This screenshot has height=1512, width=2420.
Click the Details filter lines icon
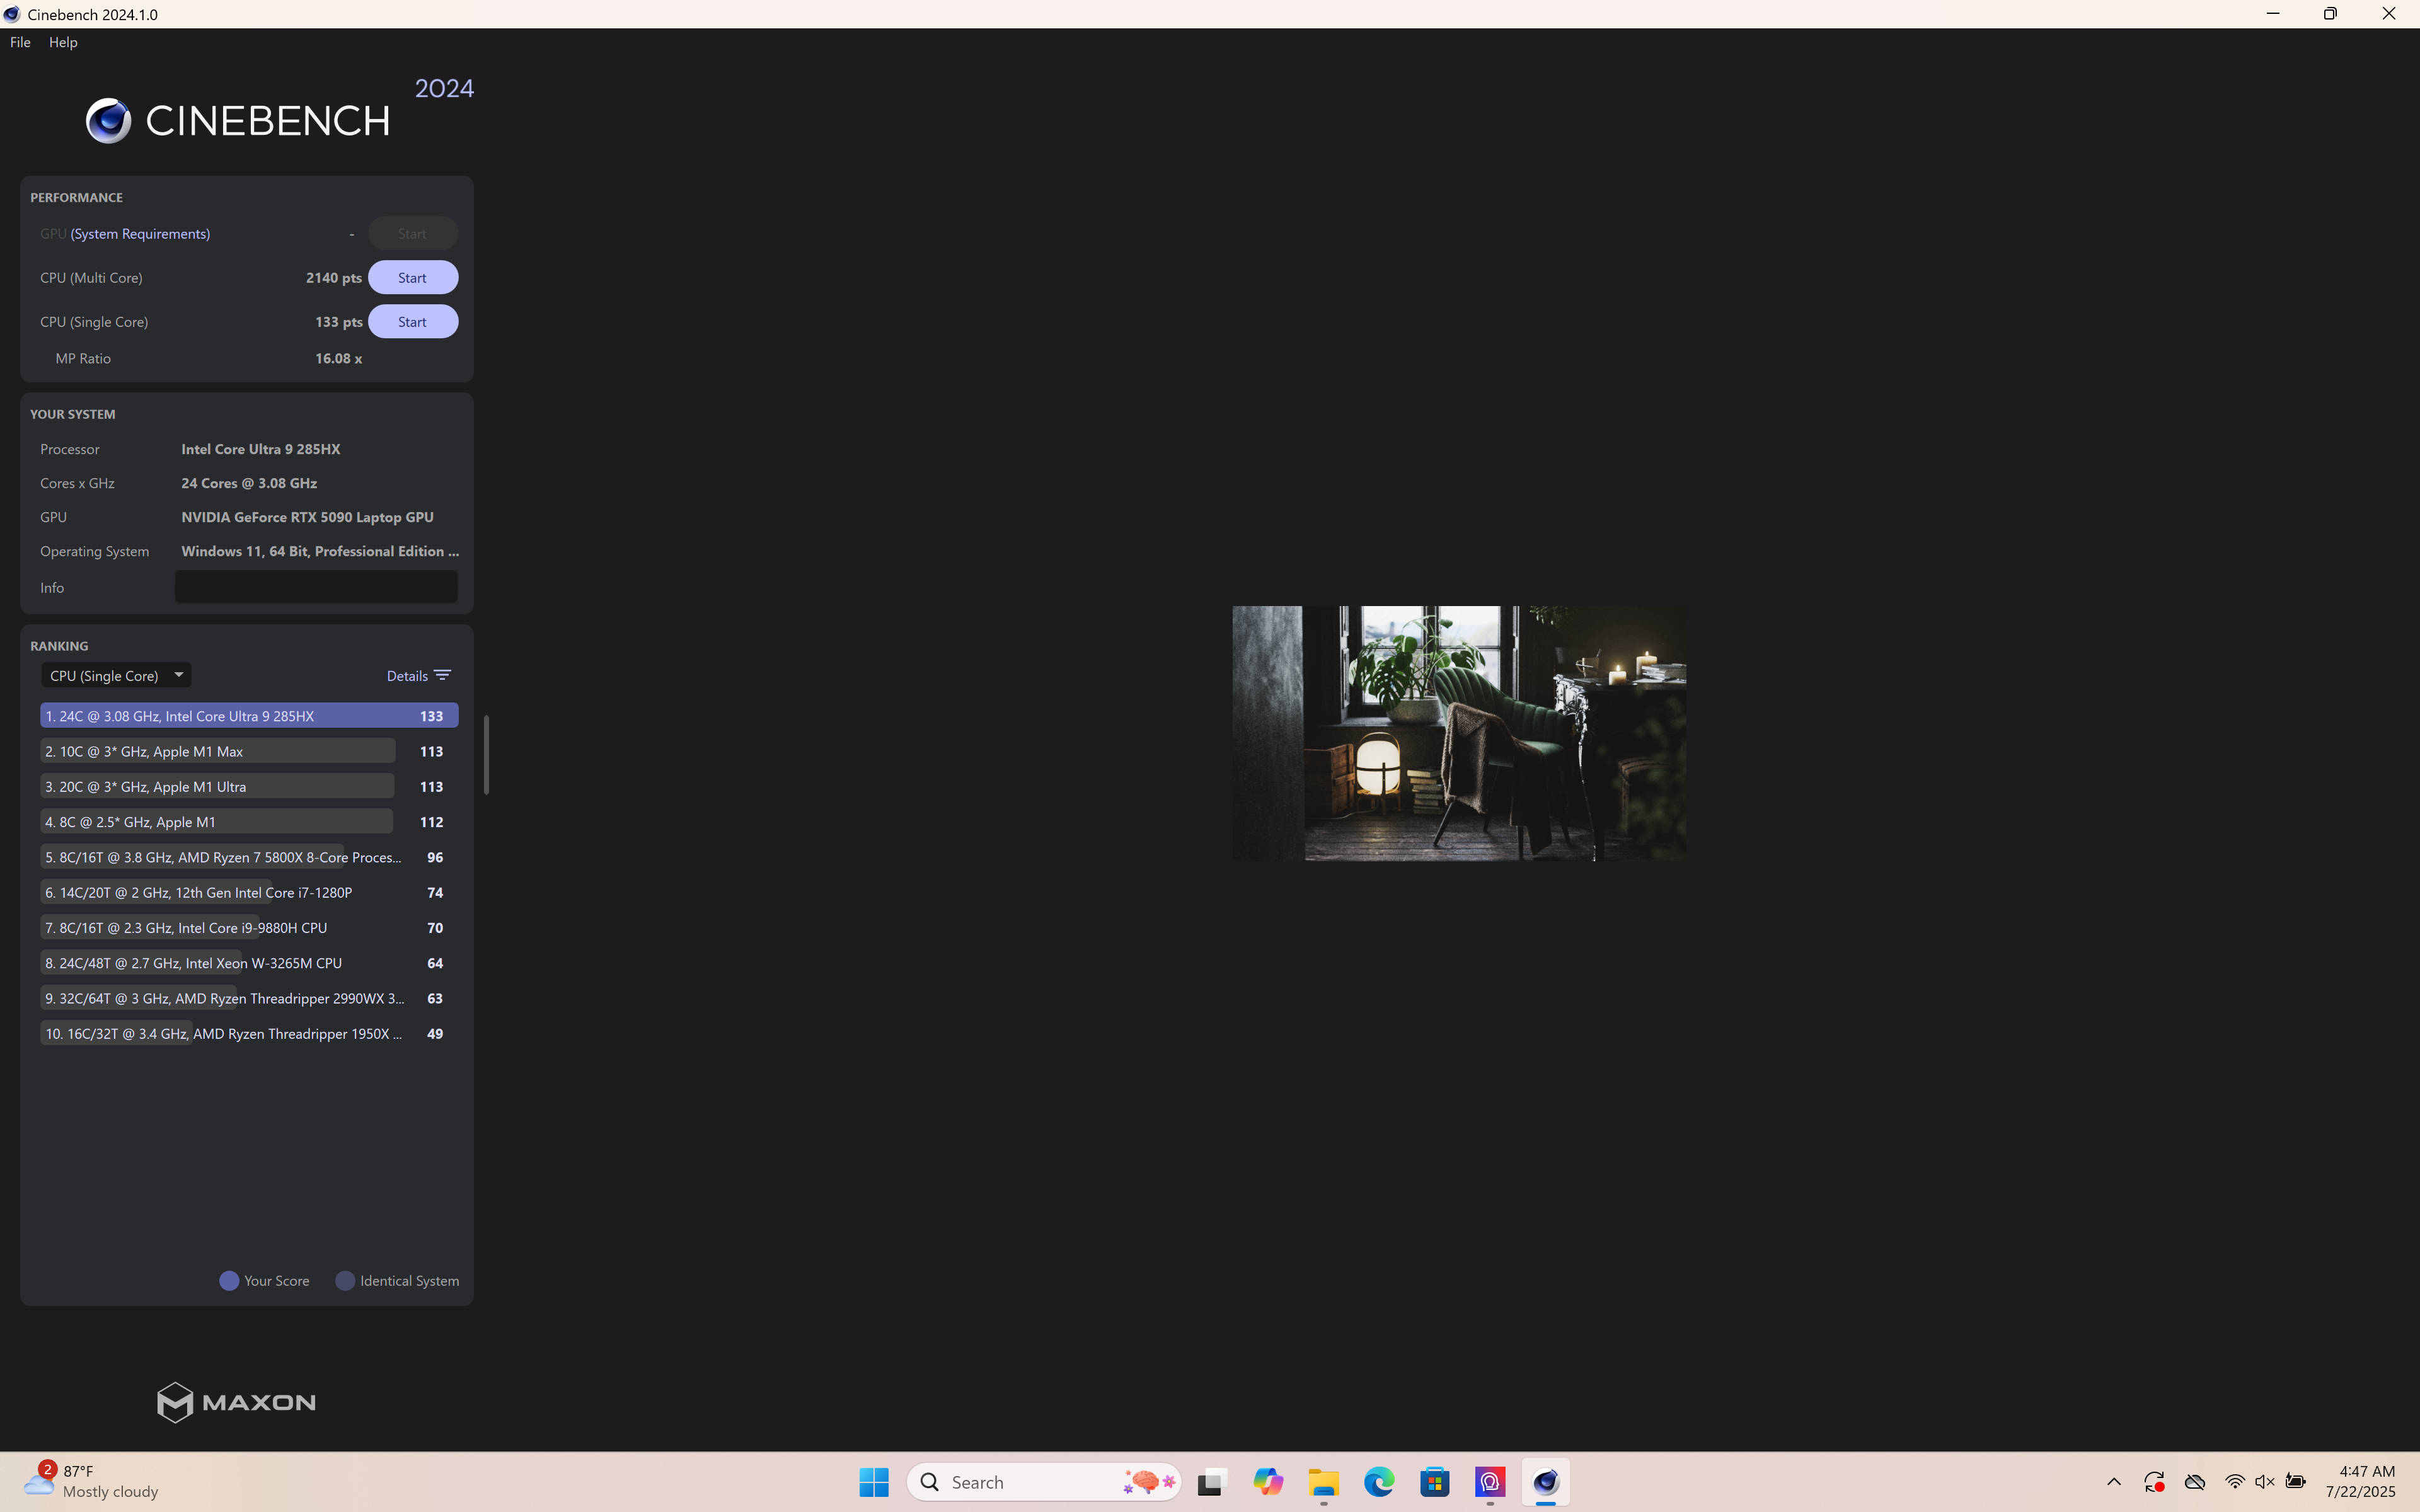[443, 676]
